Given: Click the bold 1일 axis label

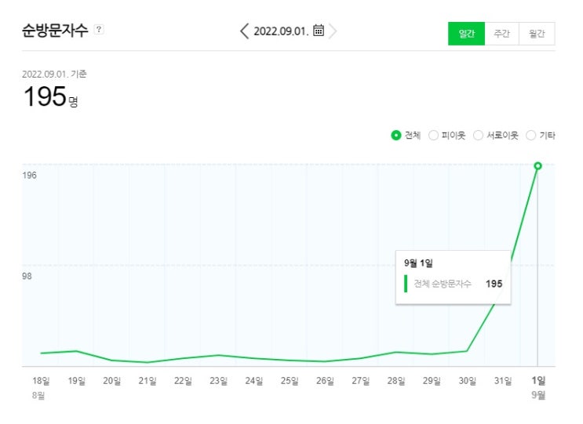Looking at the screenshot, I should [x=538, y=380].
